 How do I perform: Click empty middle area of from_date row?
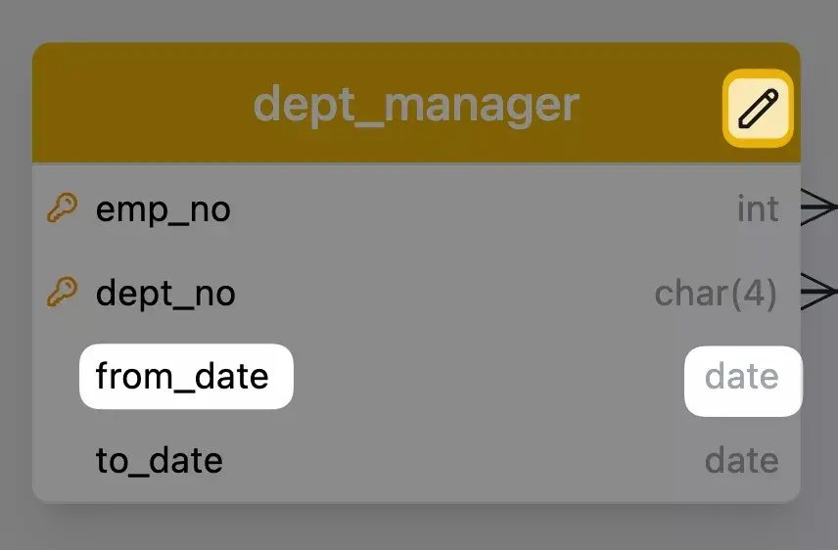489,377
